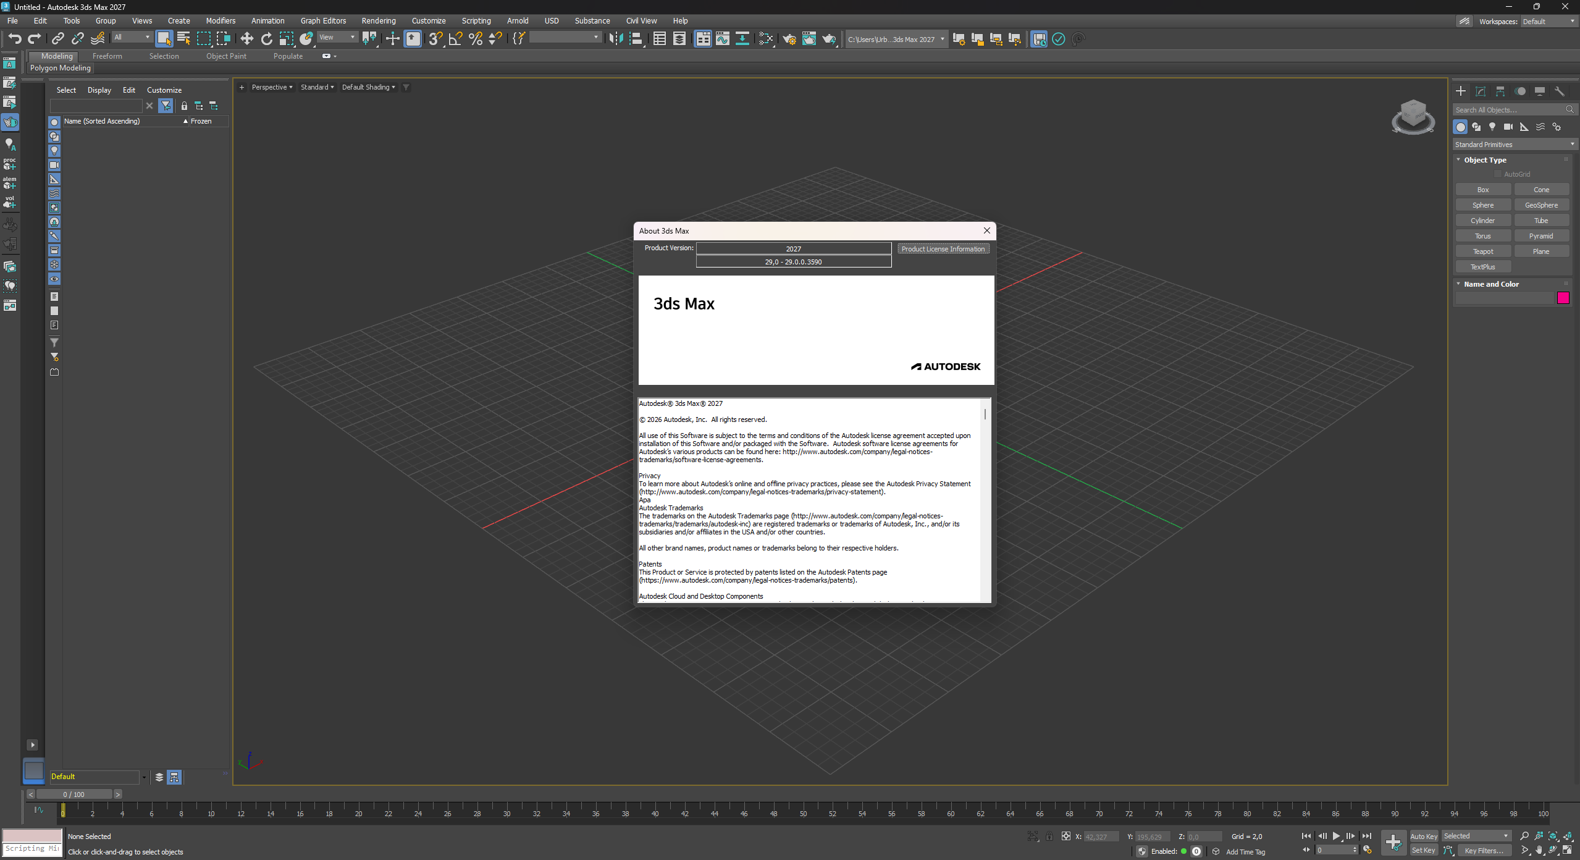Switch to the Freeform ribbon tab
The width and height of the screenshot is (1580, 860).
[x=107, y=56]
